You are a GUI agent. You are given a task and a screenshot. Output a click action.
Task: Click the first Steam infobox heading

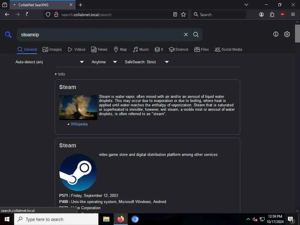68,87
